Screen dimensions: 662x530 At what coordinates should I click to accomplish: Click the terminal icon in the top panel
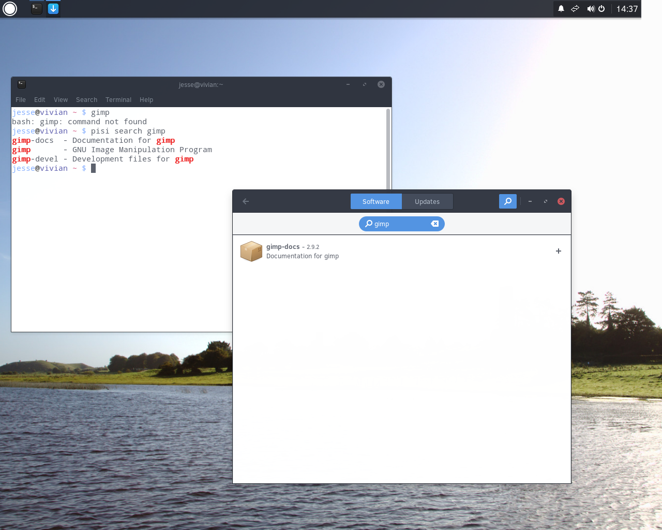pyautogui.click(x=36, y=8)
